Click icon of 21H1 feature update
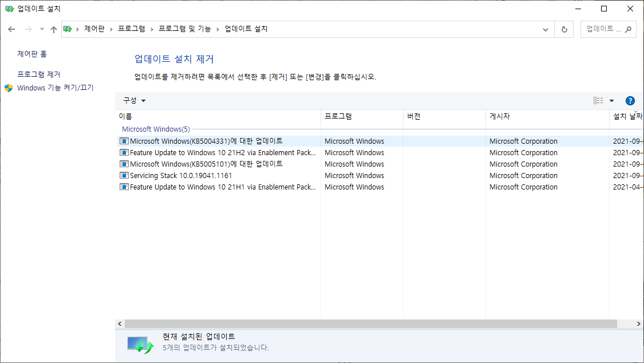Screen dimensions: 644x363 pos(124,187)
